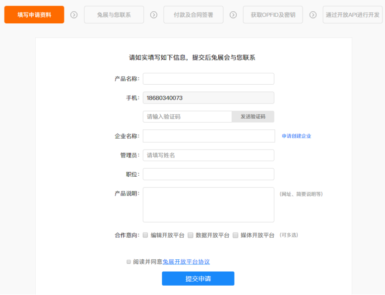The width and height of the screenshot is (385, 295).
Task: Click arrow icon before 通过开放API进行开发 step
Action: click(313, 15)
